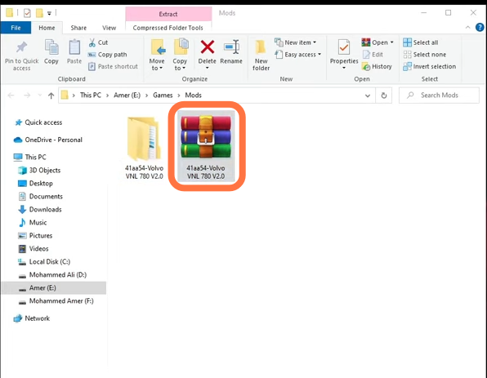Open 3D Objects in sidebar
This screenshot has width=487, height=378.
pos(39,170)
